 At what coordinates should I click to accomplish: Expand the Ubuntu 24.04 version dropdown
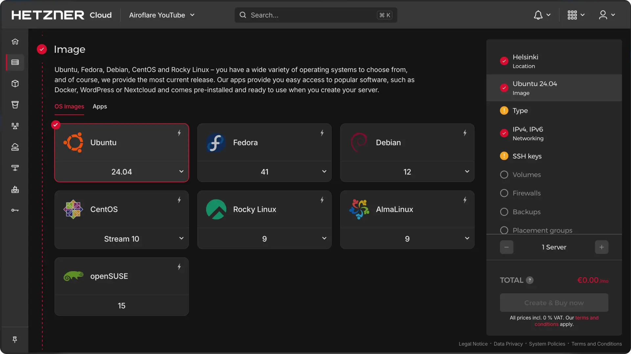(x=181, y=171)
